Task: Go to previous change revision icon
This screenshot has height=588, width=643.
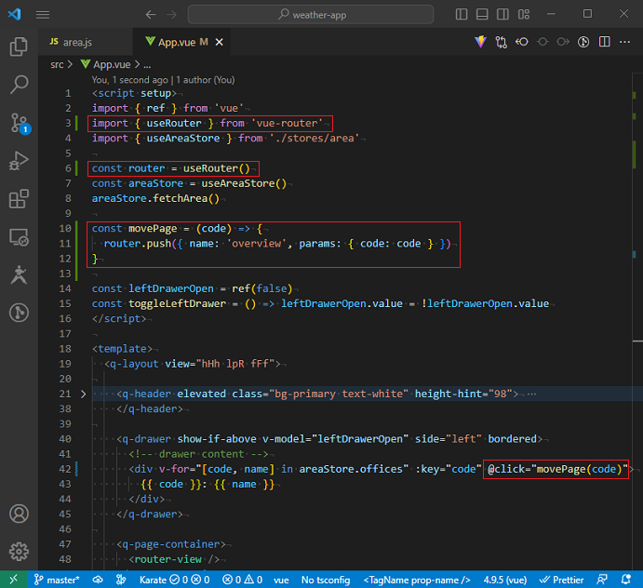Action: [x=522, y=42]
